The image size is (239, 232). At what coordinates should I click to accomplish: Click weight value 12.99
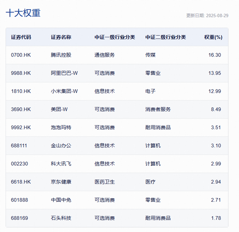tap(215, 91)
